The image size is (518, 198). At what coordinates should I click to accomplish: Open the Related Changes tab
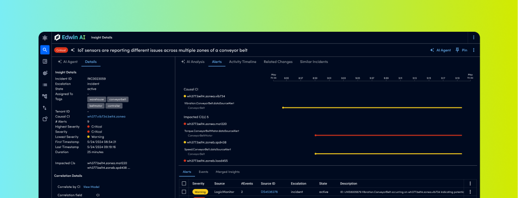278,62
